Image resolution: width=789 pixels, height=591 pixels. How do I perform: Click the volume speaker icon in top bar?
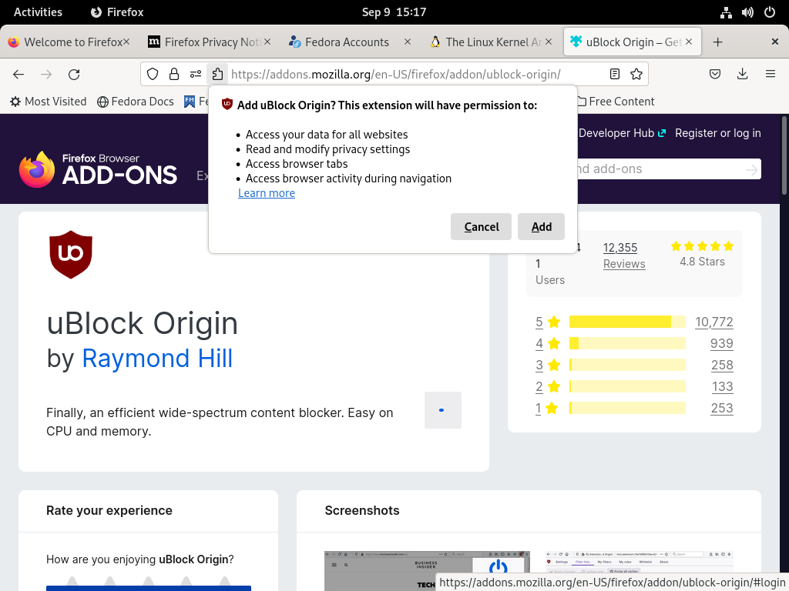(x=747, y=12)
